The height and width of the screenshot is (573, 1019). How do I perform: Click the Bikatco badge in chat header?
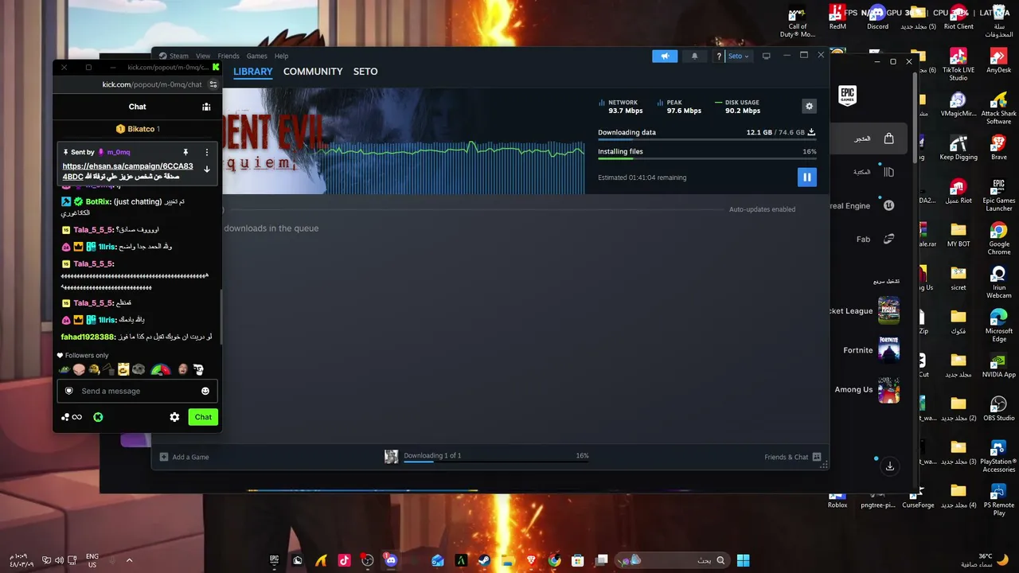pyautogui.click(x=138, y=129)
